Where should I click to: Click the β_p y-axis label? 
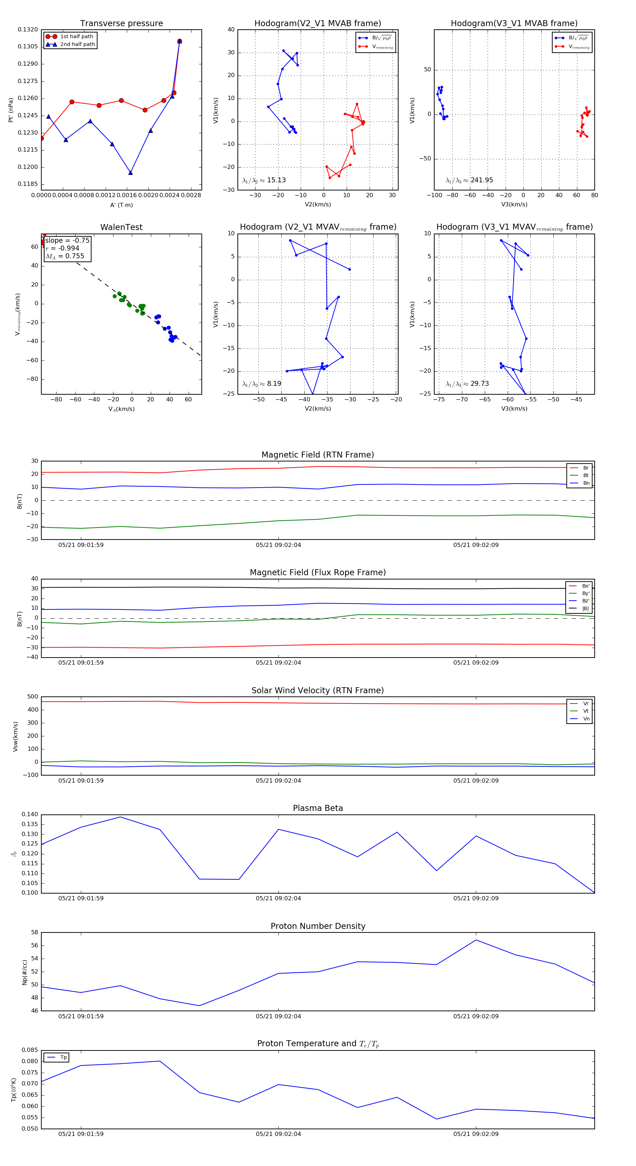pos(13,854)
